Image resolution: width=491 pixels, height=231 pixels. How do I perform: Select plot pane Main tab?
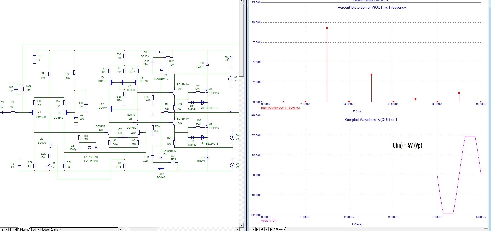pyautogui.click(x=279, y=229)
